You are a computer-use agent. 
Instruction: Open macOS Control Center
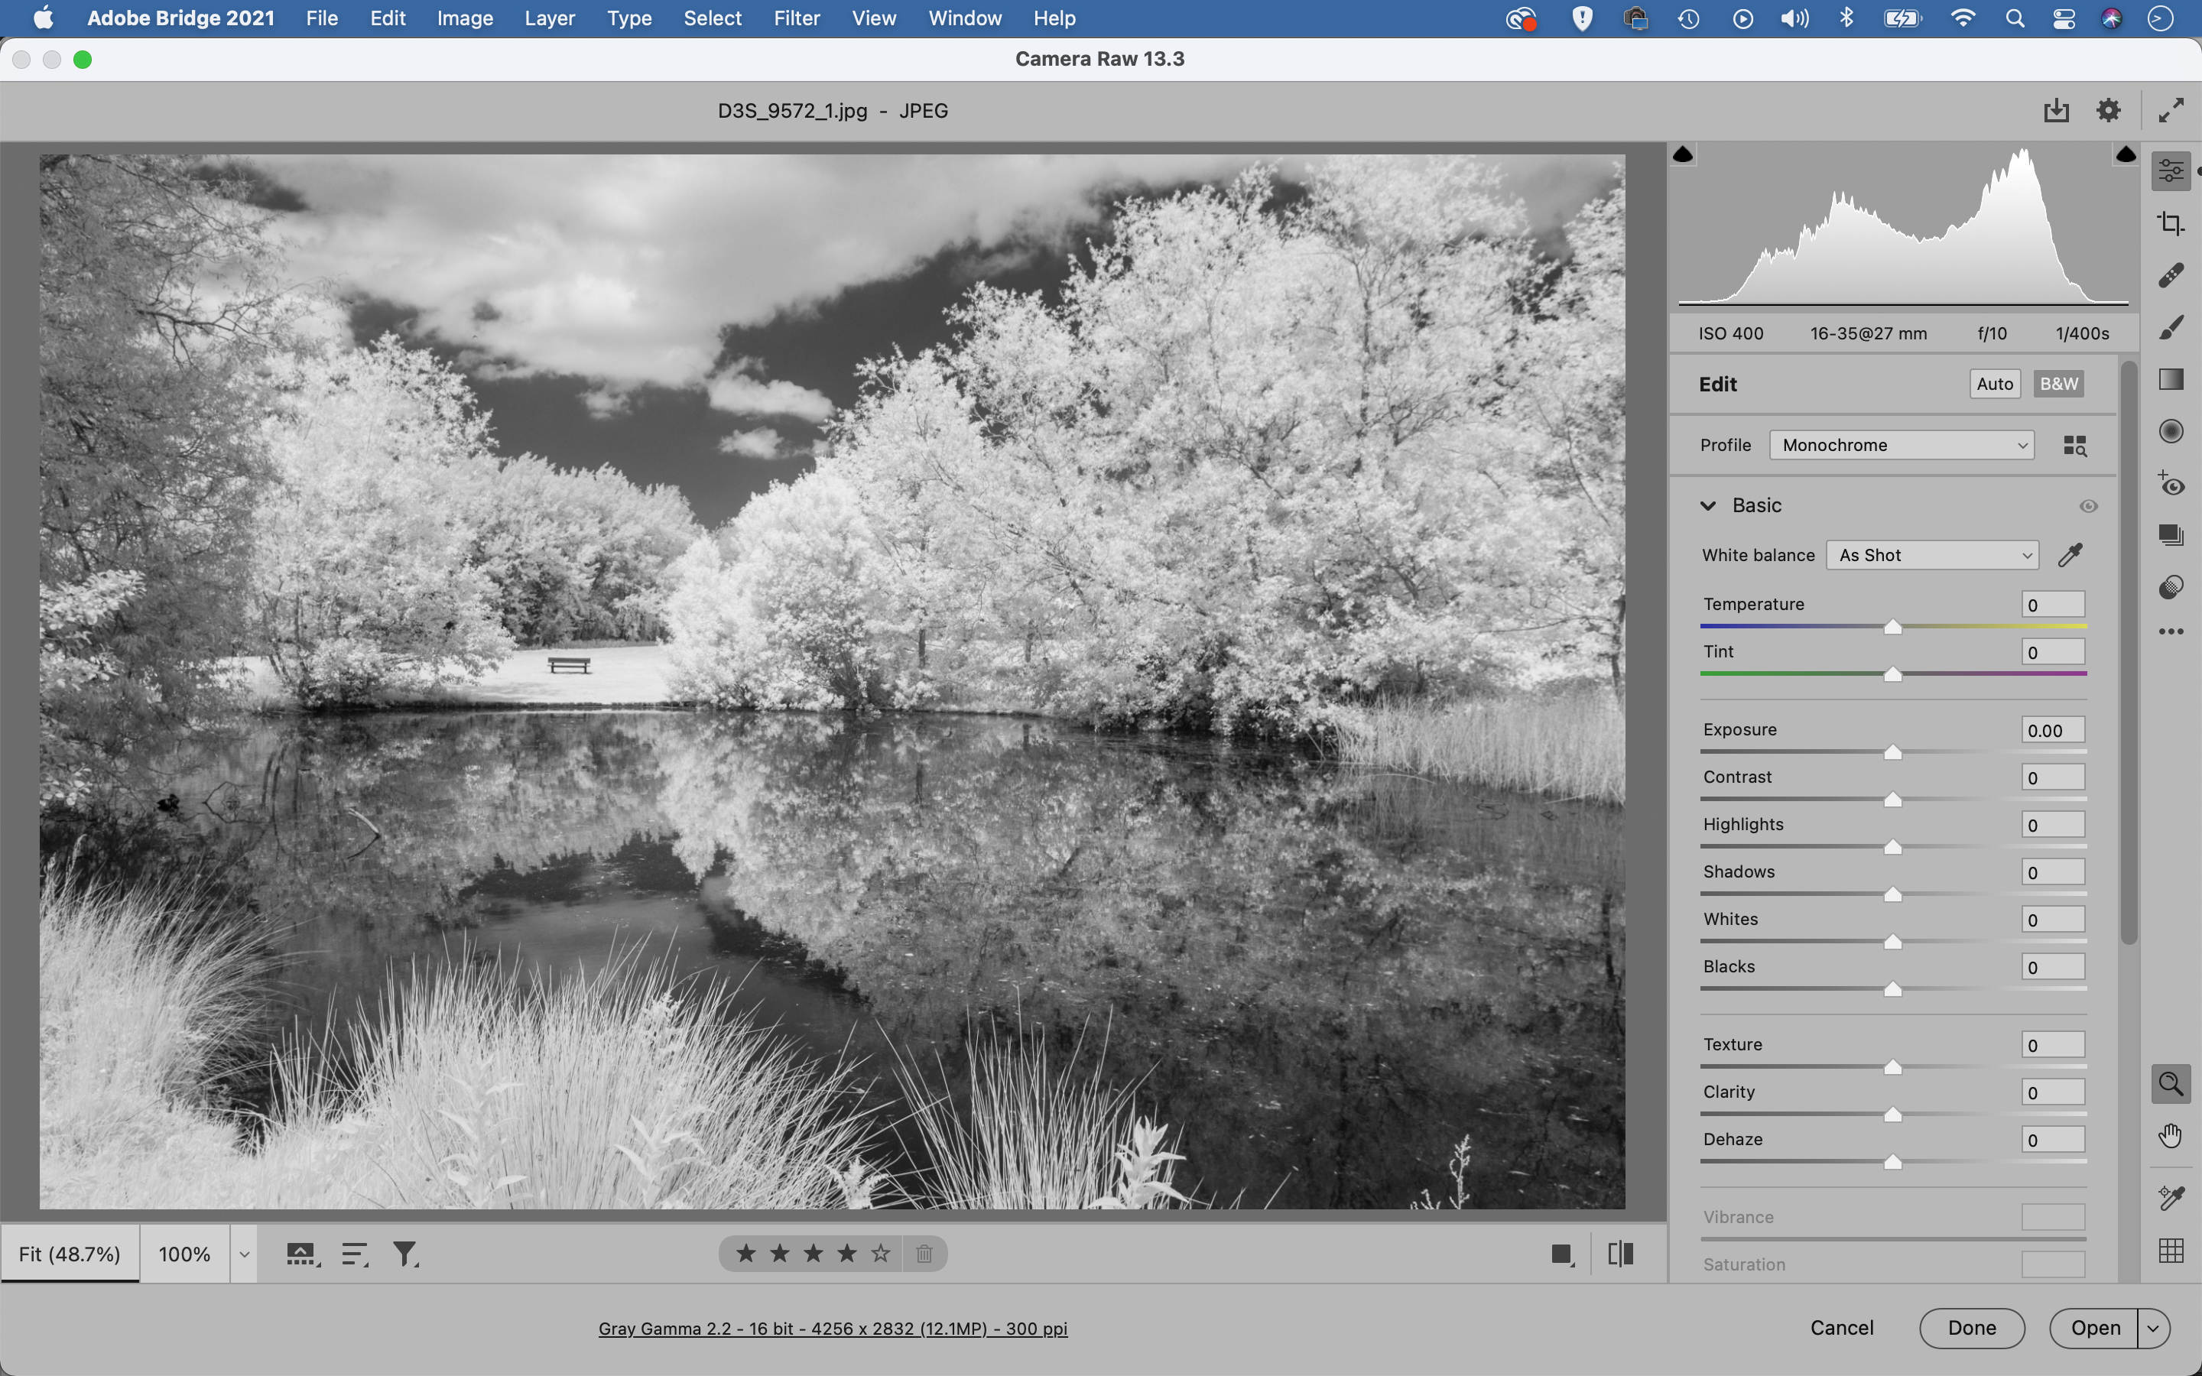2064,18
